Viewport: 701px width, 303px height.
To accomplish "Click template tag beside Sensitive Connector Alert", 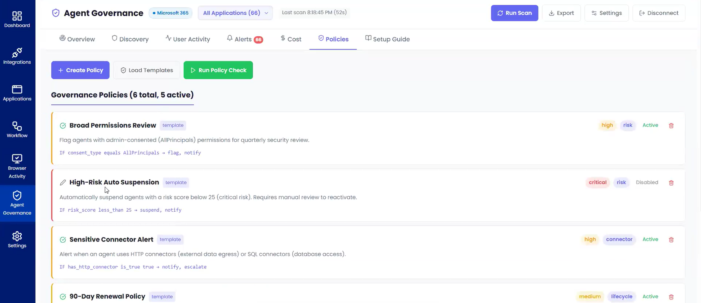I will click(170, 239).
